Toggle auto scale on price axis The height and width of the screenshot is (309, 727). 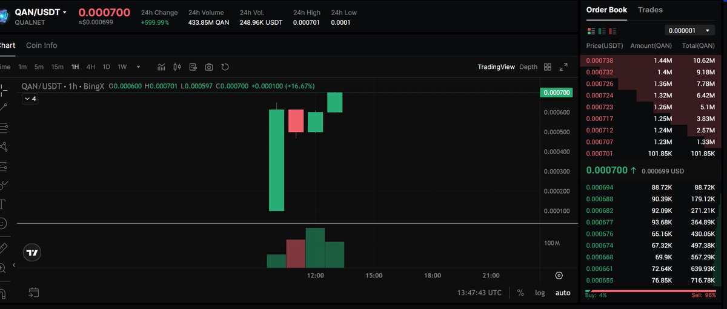coord(563,293)
